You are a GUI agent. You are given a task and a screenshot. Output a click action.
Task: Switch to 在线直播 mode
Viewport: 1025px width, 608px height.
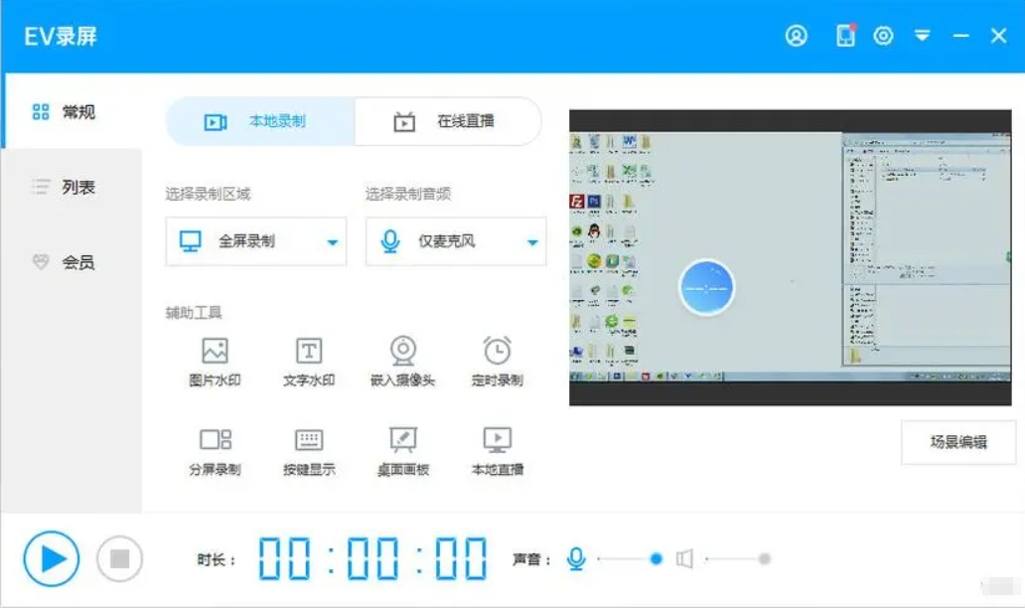click(x=448, y=121)
